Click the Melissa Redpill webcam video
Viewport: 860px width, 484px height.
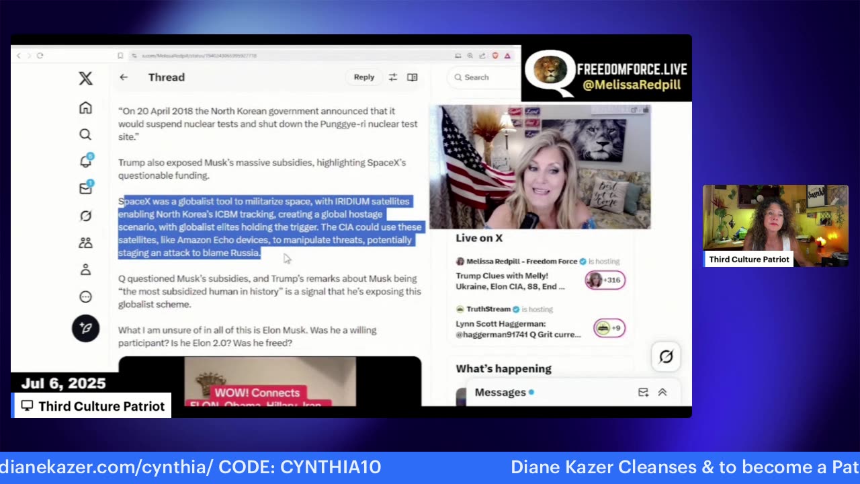point(540,167)
